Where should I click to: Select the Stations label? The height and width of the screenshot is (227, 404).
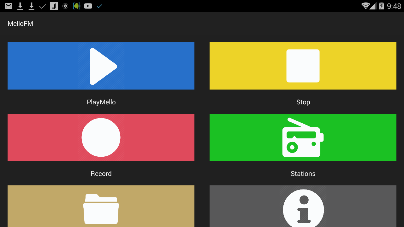303,174
